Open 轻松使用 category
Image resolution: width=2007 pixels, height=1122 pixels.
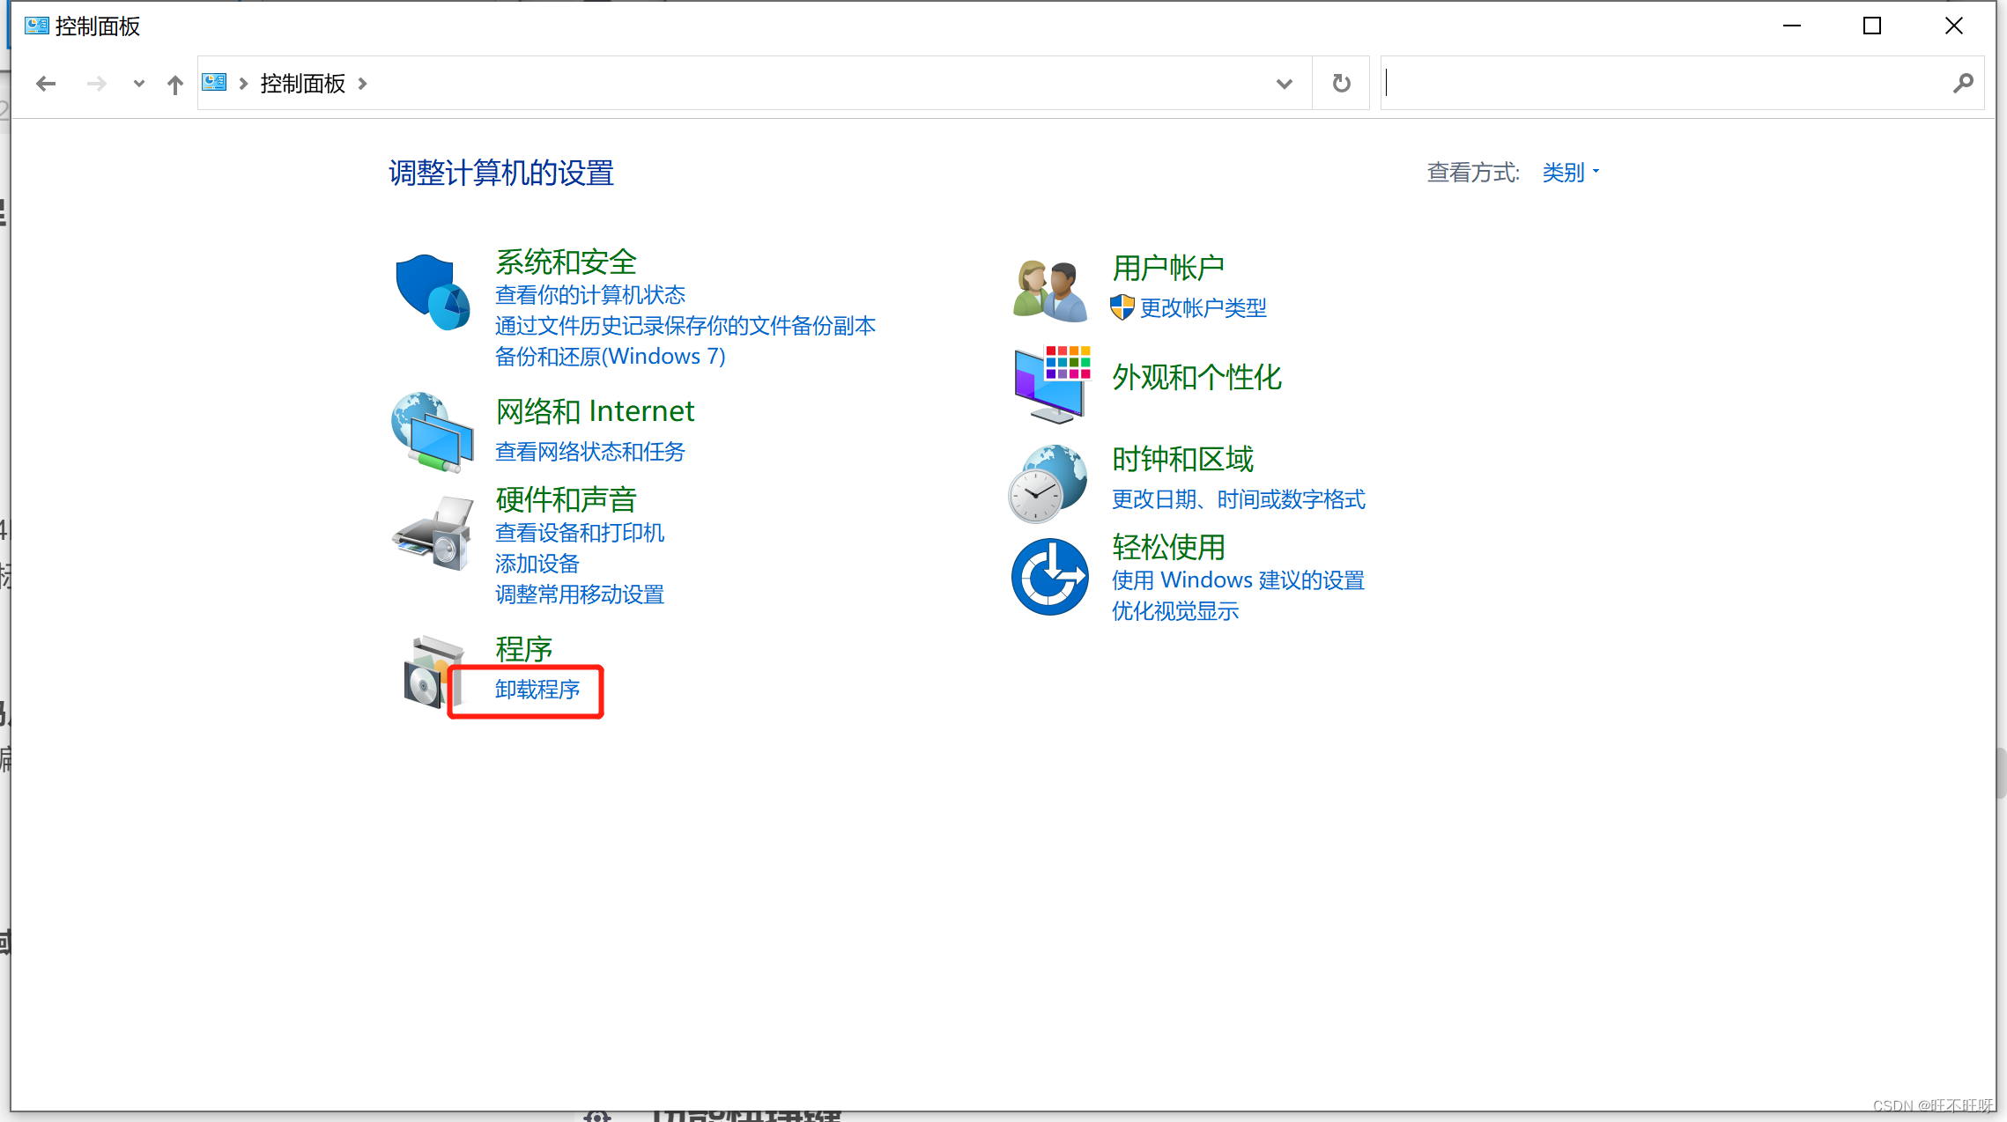point(1168,547)
